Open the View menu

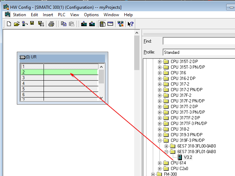[74, 15]
